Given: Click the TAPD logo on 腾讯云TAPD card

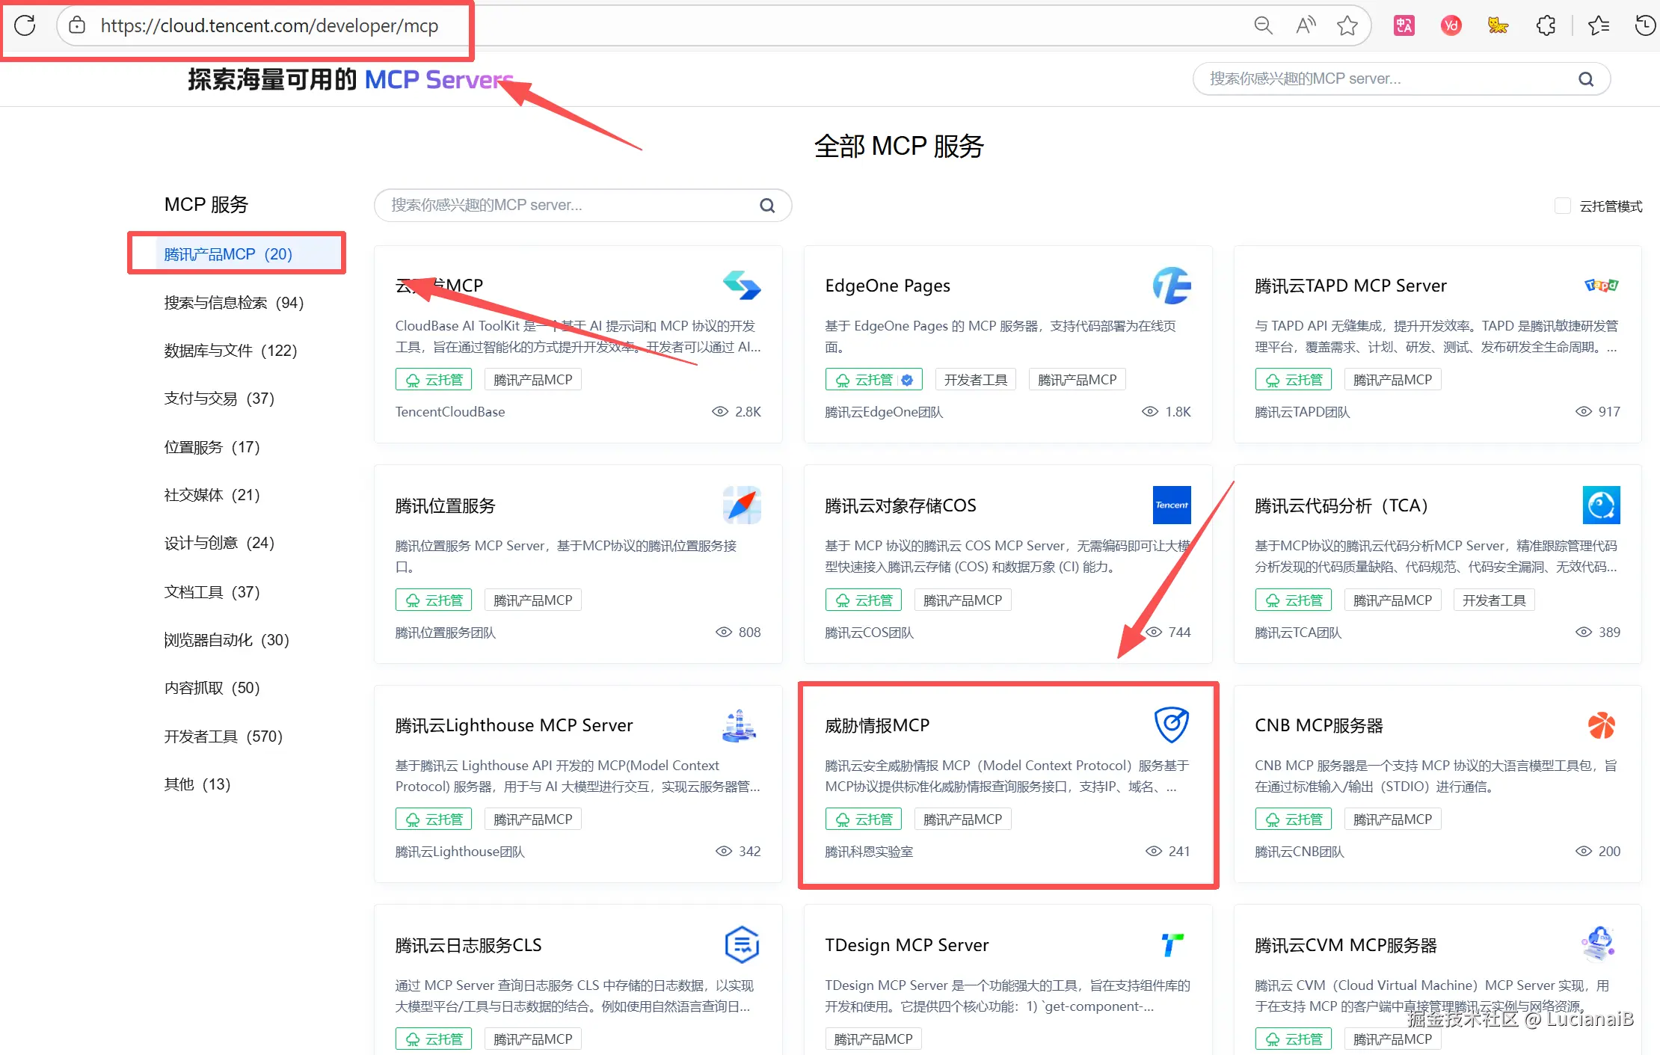Looking at the screenshot, I should pos(1601,285).
